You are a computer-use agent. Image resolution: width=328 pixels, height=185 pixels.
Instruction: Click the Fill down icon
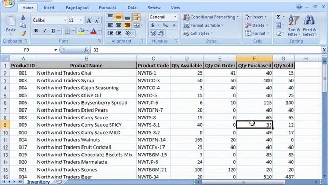click(278, 25)
